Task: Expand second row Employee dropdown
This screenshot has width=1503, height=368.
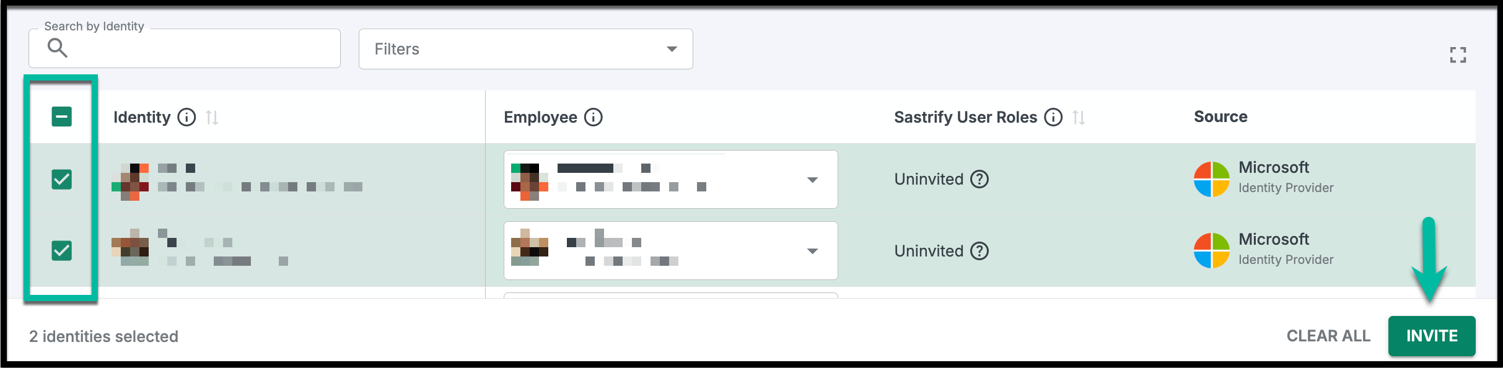Action: point(812,251)
